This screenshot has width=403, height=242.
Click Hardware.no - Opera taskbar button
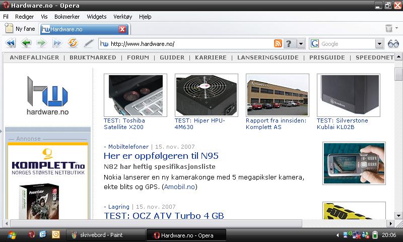186,235
